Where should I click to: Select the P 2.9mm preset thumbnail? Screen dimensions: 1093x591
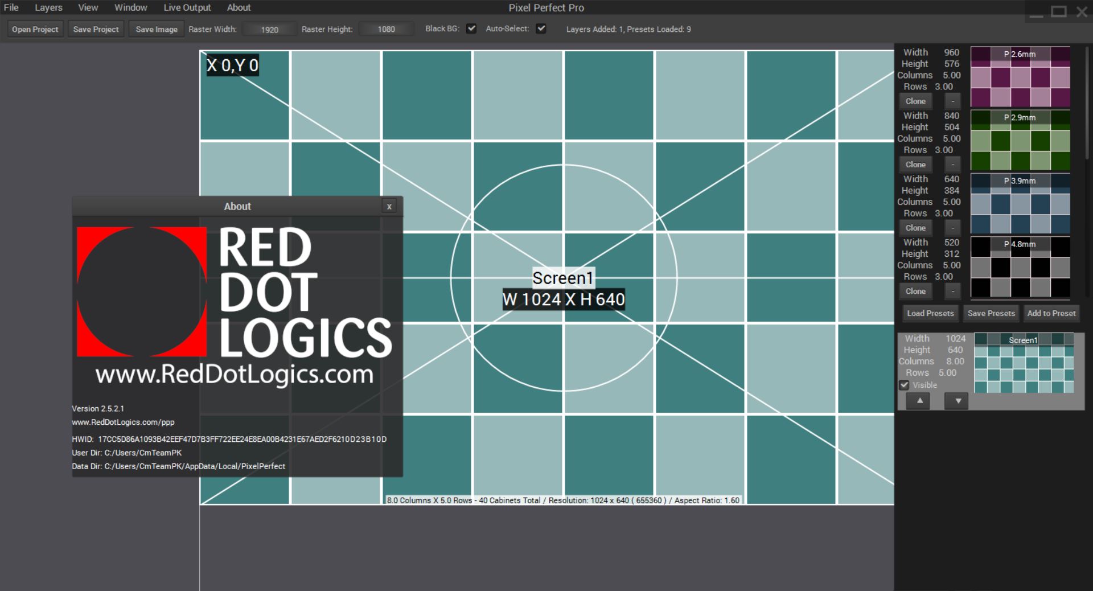pyautogui.click(x=1020, y=140)
